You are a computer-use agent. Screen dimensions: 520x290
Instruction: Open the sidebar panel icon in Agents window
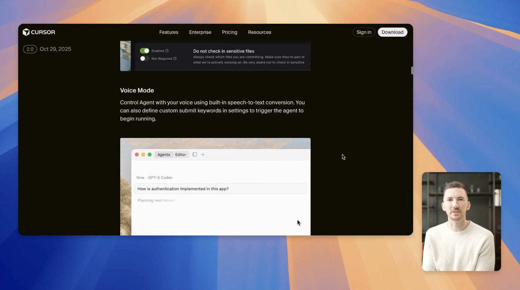[x=195, y=154]
